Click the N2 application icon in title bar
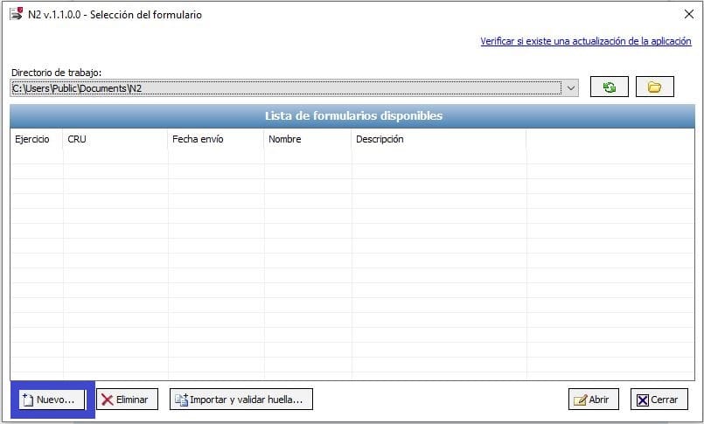The height and width of the screenshot is (424, 704). (x=16, y=14)
